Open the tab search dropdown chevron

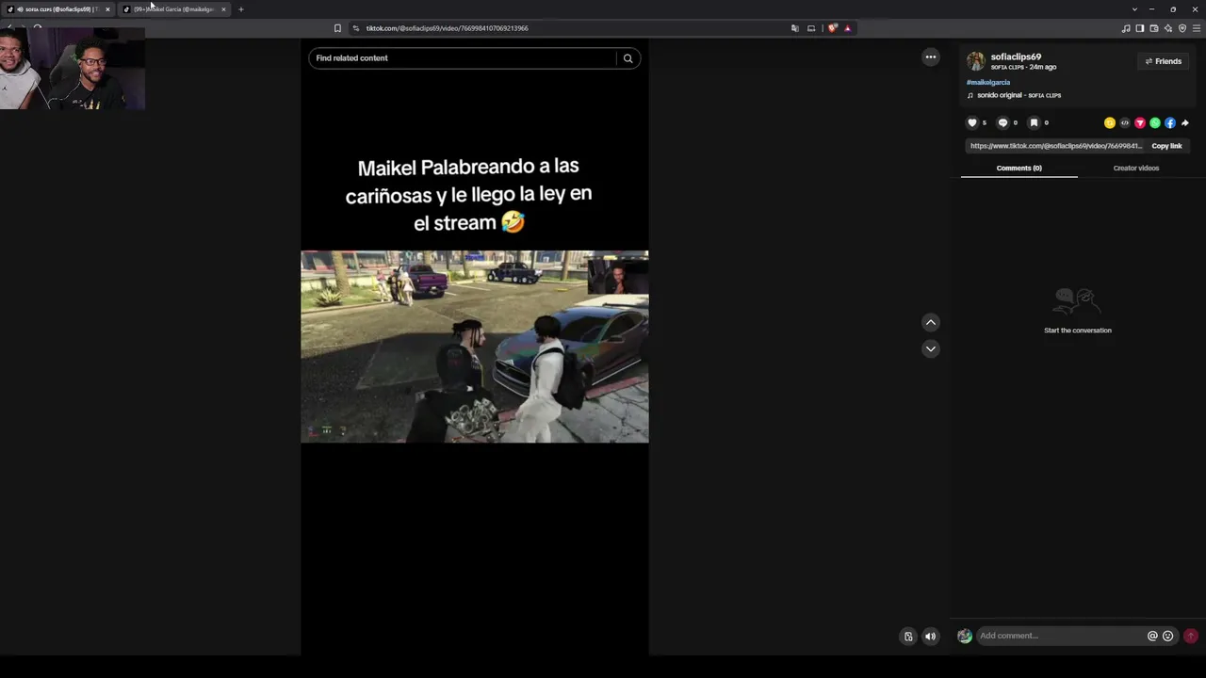[x=1134, y=9]
